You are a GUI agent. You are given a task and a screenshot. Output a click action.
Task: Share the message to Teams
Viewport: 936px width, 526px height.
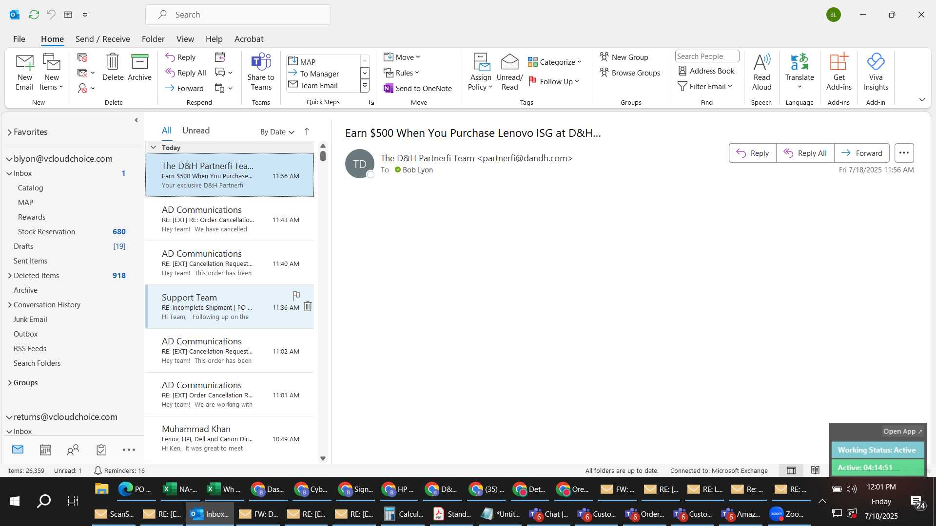[x=261, y=72]
